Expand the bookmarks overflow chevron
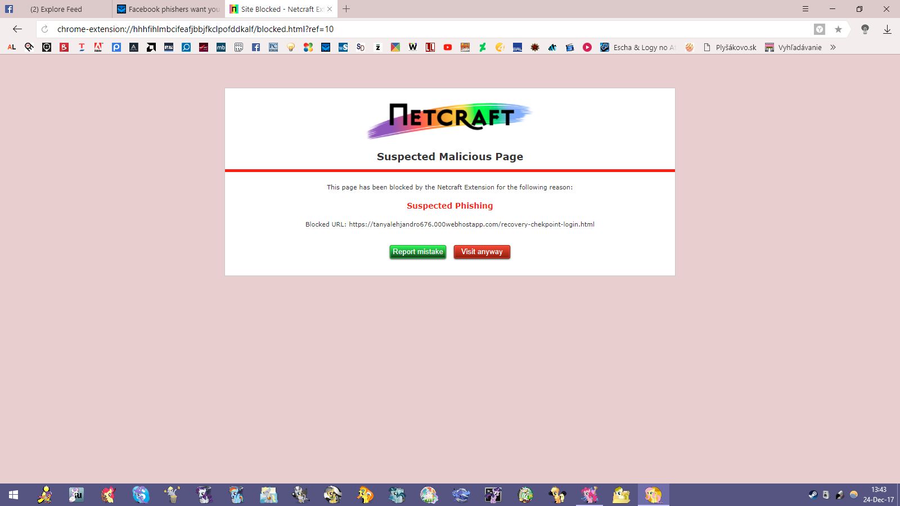Screen dimensions: 900x506 (x=833, y=47)
